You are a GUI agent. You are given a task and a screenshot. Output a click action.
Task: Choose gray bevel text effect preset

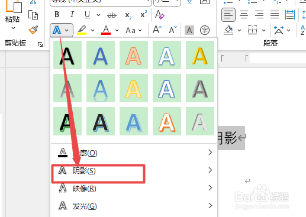[200, 88]
